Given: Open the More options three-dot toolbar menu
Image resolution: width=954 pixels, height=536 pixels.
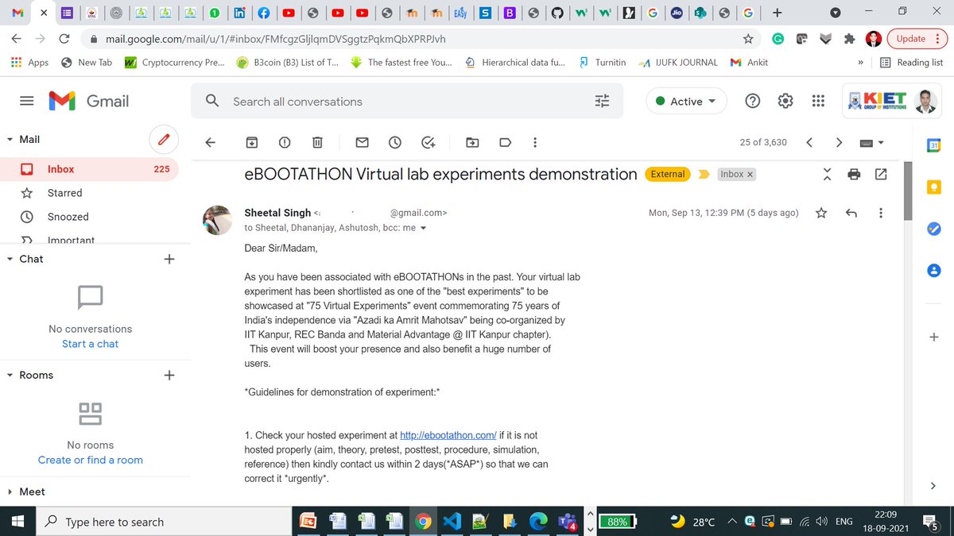Looking at the screenshot, I should [x=535, y=142].
